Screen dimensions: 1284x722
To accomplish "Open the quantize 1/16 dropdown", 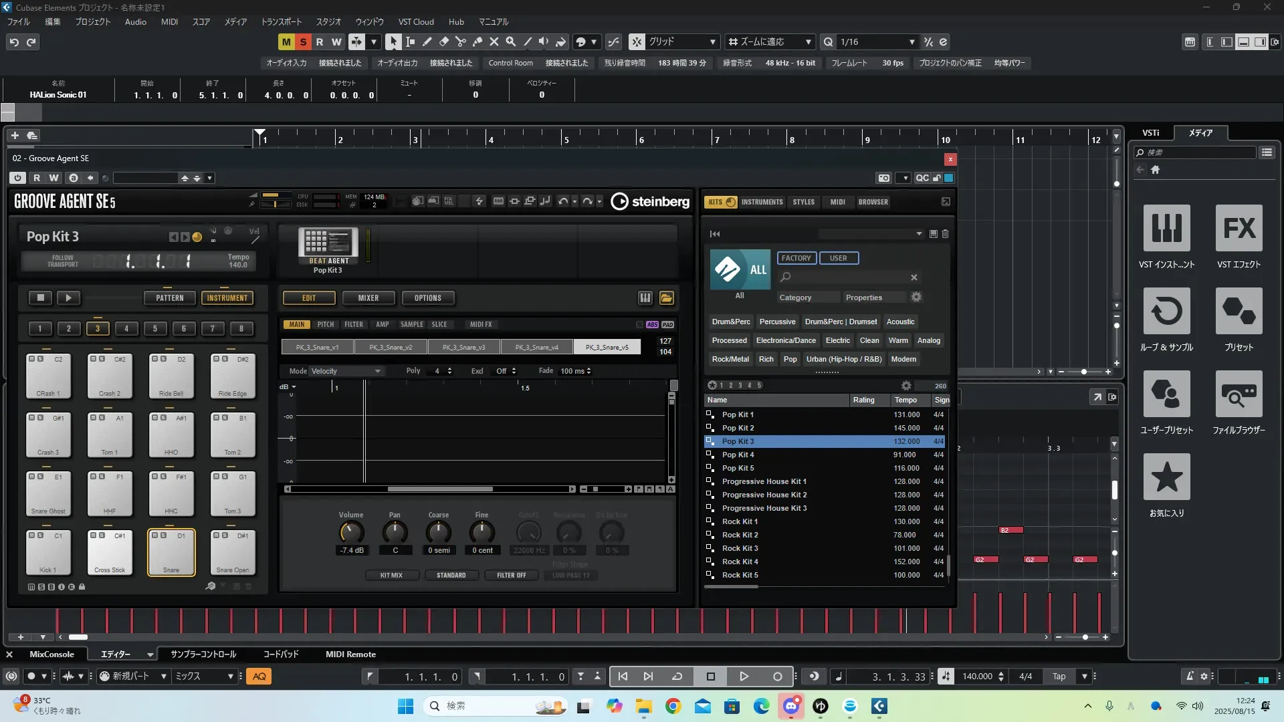I will click(x=912, y=41).
